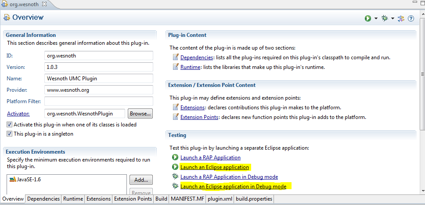This screenshot has width=425, height=205.
Task: Switch to the MANIFEST.MF bottom tab
Action: tap(187, 199)
